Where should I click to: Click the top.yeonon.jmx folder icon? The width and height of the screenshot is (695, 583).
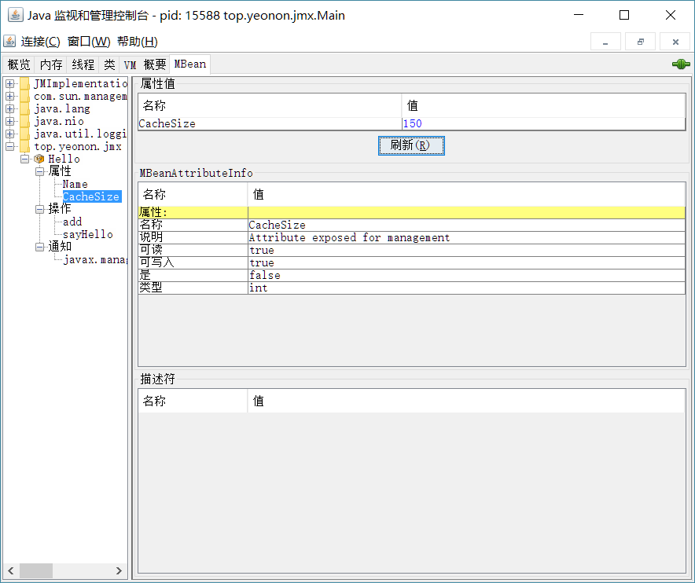pos(25,146)
